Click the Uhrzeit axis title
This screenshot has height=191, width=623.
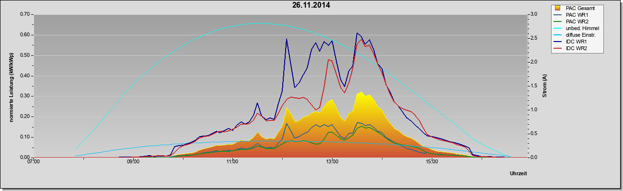(519, 174)
